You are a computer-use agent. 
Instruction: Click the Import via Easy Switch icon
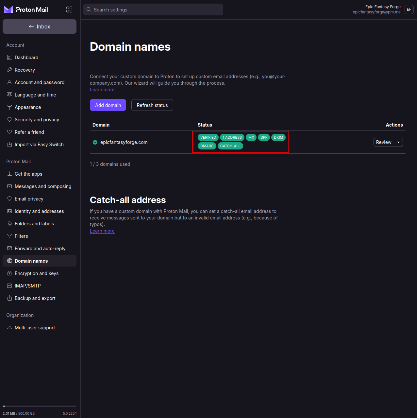[9, 145]
